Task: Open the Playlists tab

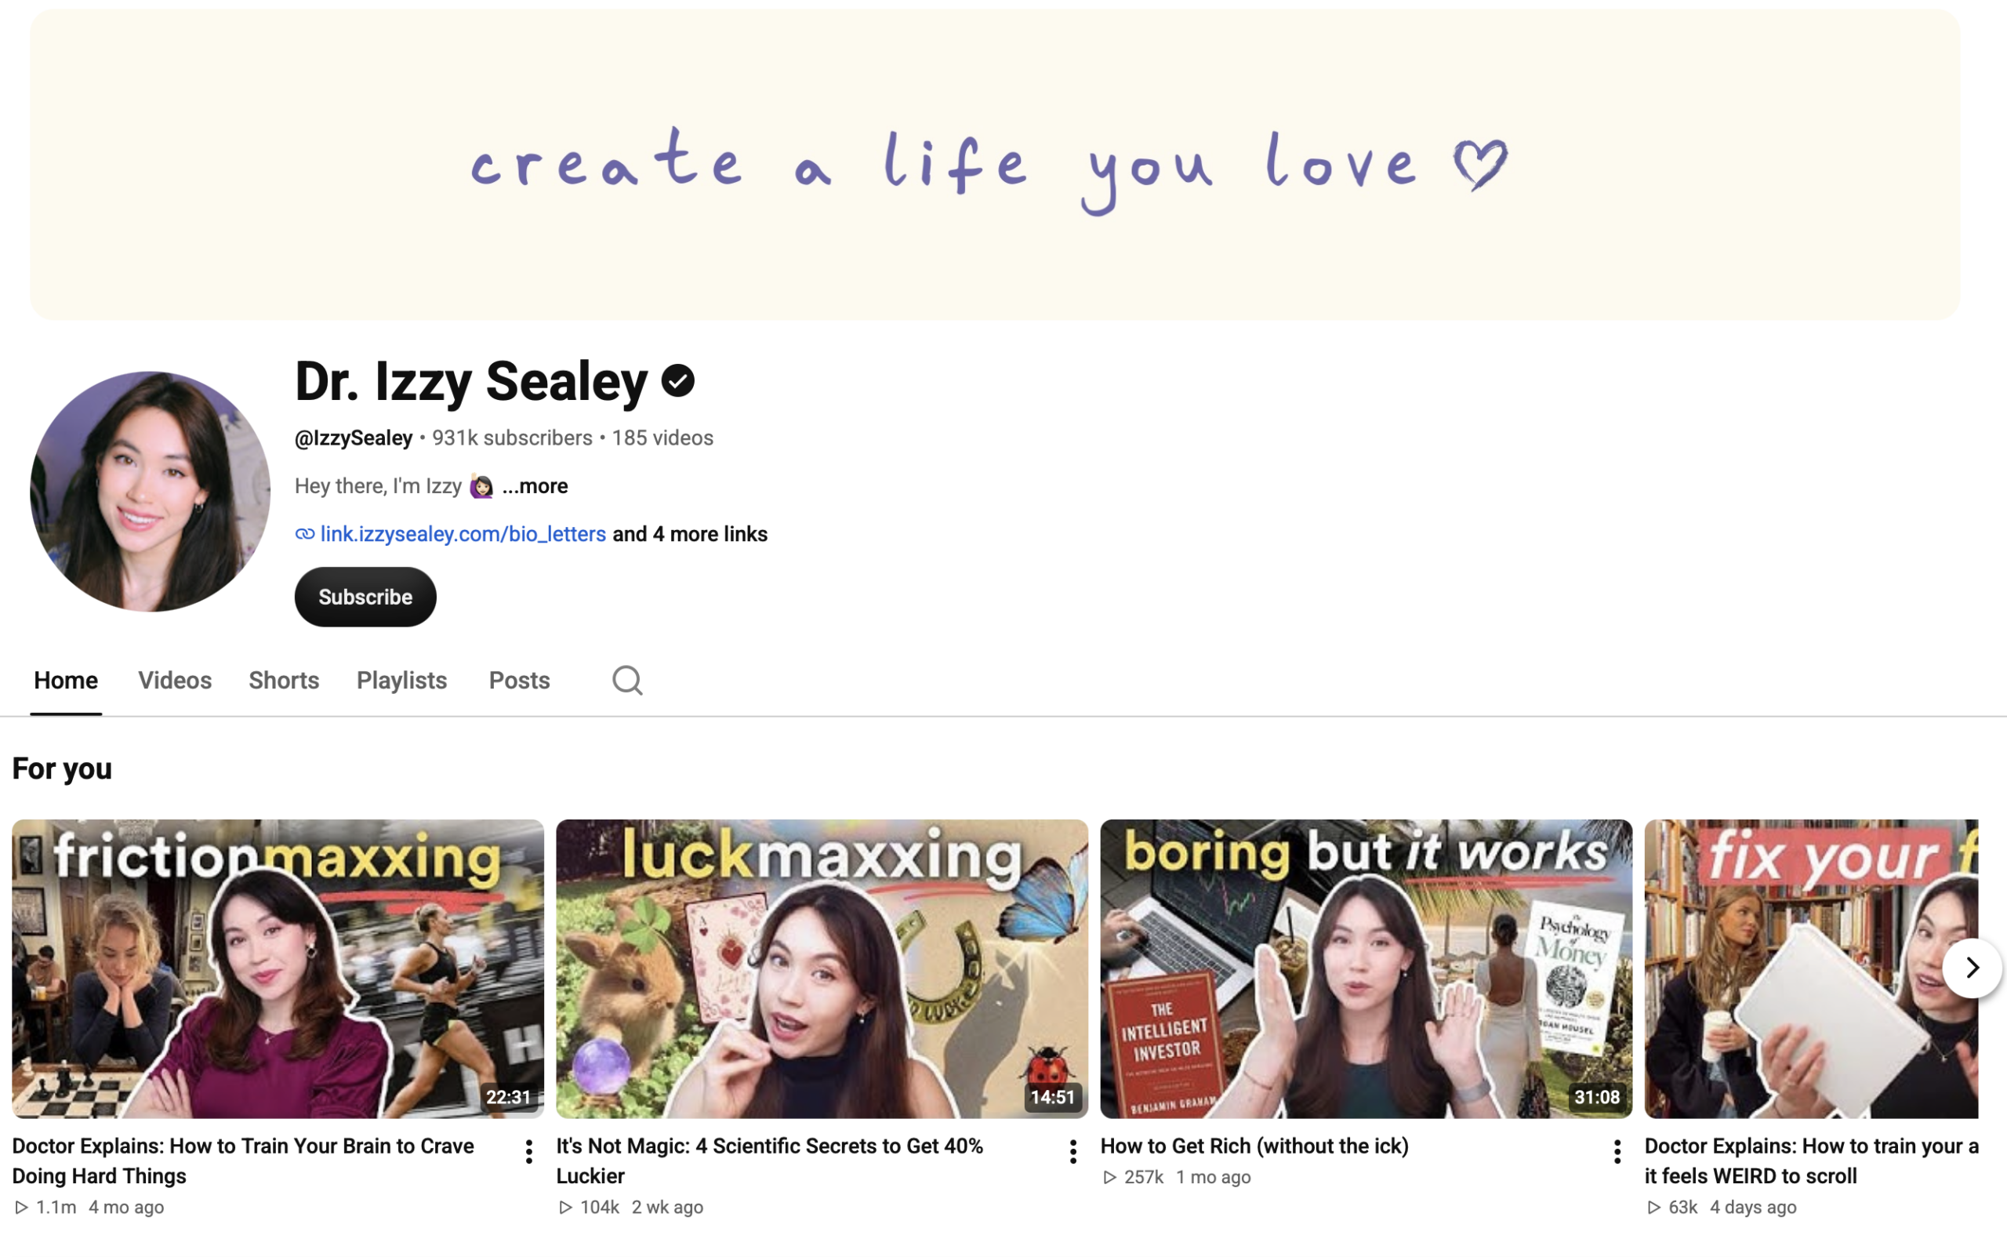Action: tap(401, 680)
